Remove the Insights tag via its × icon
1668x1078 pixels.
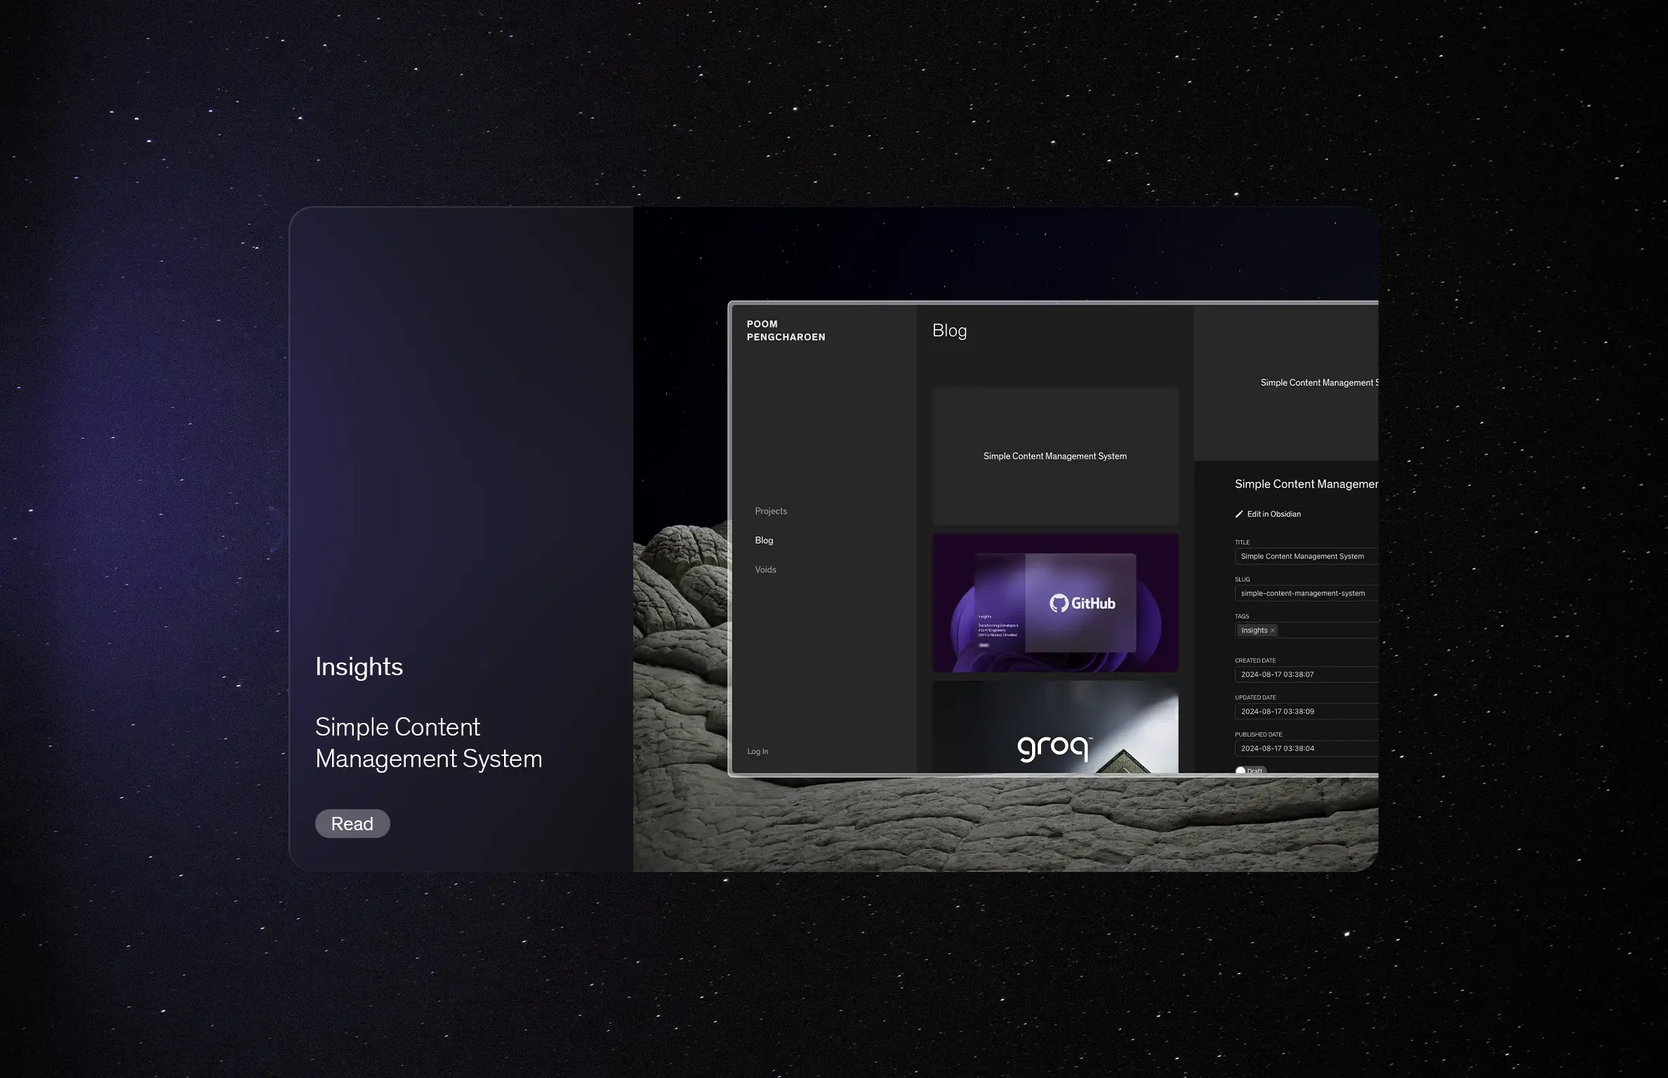pos(1272,630)
